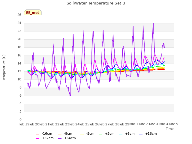Click the cyan +8cm legend swatch
Screen dimensions: 192x144
121,134
